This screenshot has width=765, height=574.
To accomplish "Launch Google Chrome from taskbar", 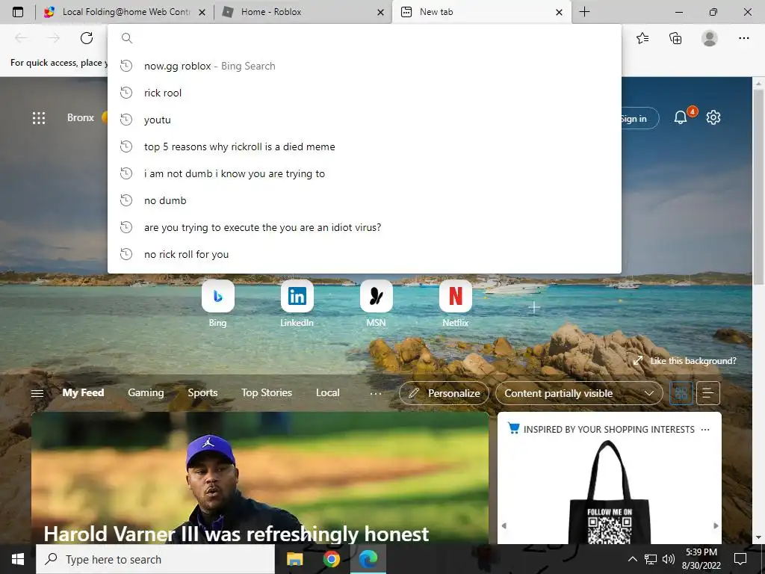I will coord(331,559).
